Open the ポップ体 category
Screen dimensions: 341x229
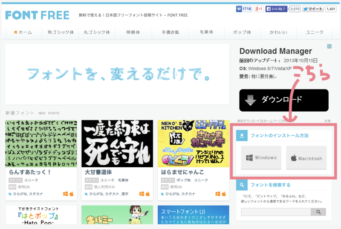coord(242,32)
